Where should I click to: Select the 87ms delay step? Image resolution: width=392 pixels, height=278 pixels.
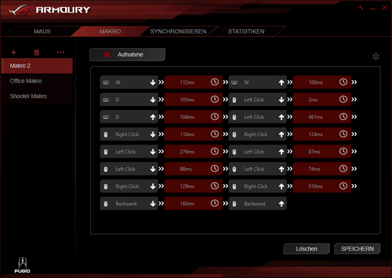322,152
